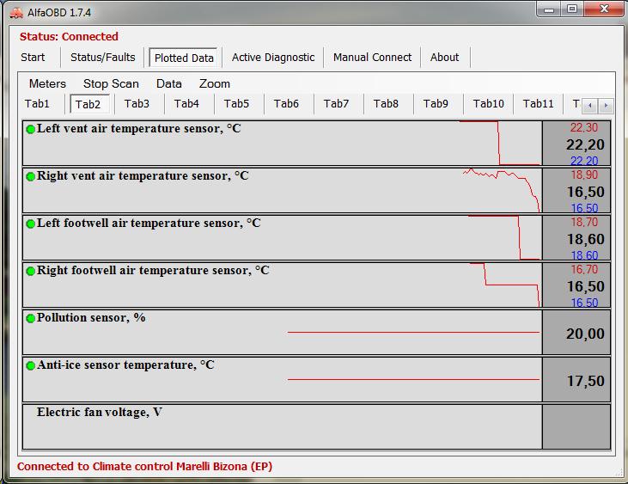The width and height of the screenshot is (628, 484).
Task: Select Tab2
Action: (x=88, y=104)
